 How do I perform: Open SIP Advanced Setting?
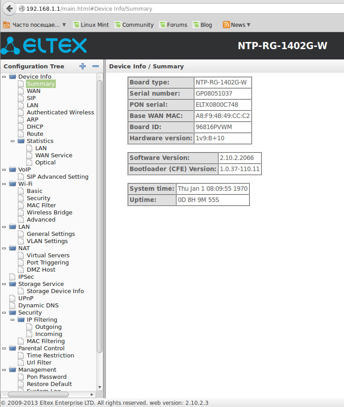[57, 176]
